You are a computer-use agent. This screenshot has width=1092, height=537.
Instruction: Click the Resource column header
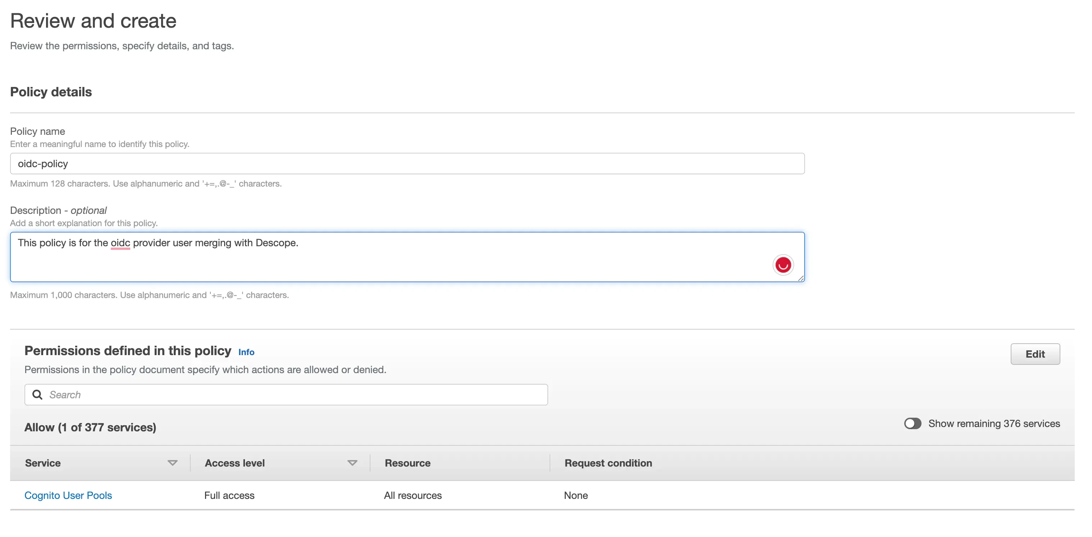pos(408,463)
